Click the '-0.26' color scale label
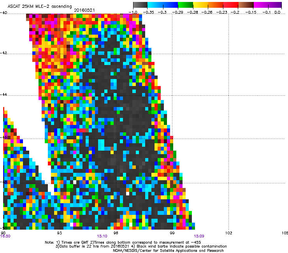Viewport: 288px width, 253px height. pos(207,12)
